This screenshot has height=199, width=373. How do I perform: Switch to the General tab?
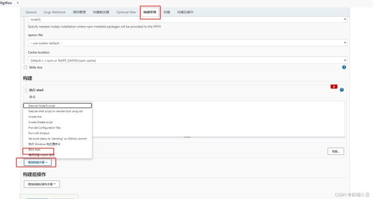[31, 12]
